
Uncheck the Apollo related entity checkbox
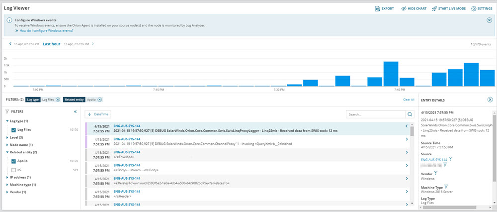tap(13, 161)
